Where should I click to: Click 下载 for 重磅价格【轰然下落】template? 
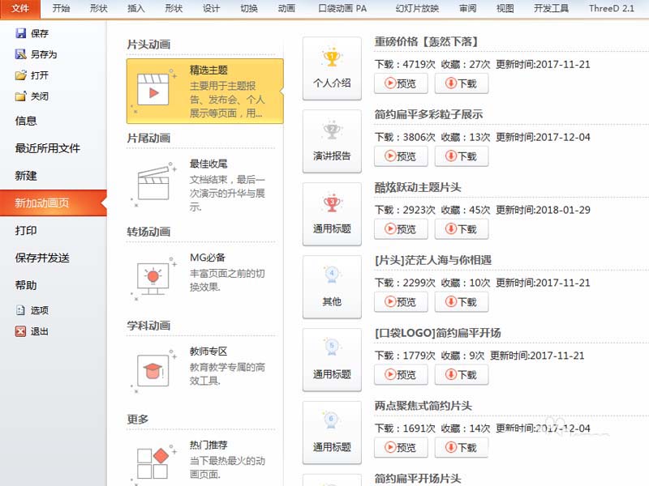pos(461,83)
